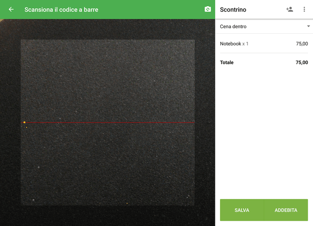Go back using the arrow icon
This screenshot has height=226, width=313.
point(11,9)
